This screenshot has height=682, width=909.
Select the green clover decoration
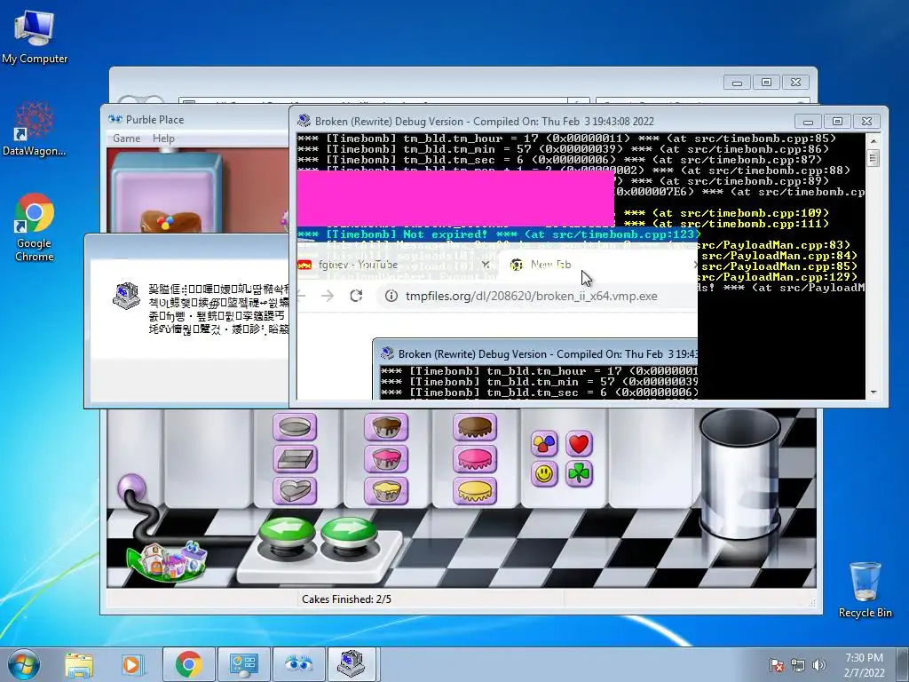click(579, 474)
